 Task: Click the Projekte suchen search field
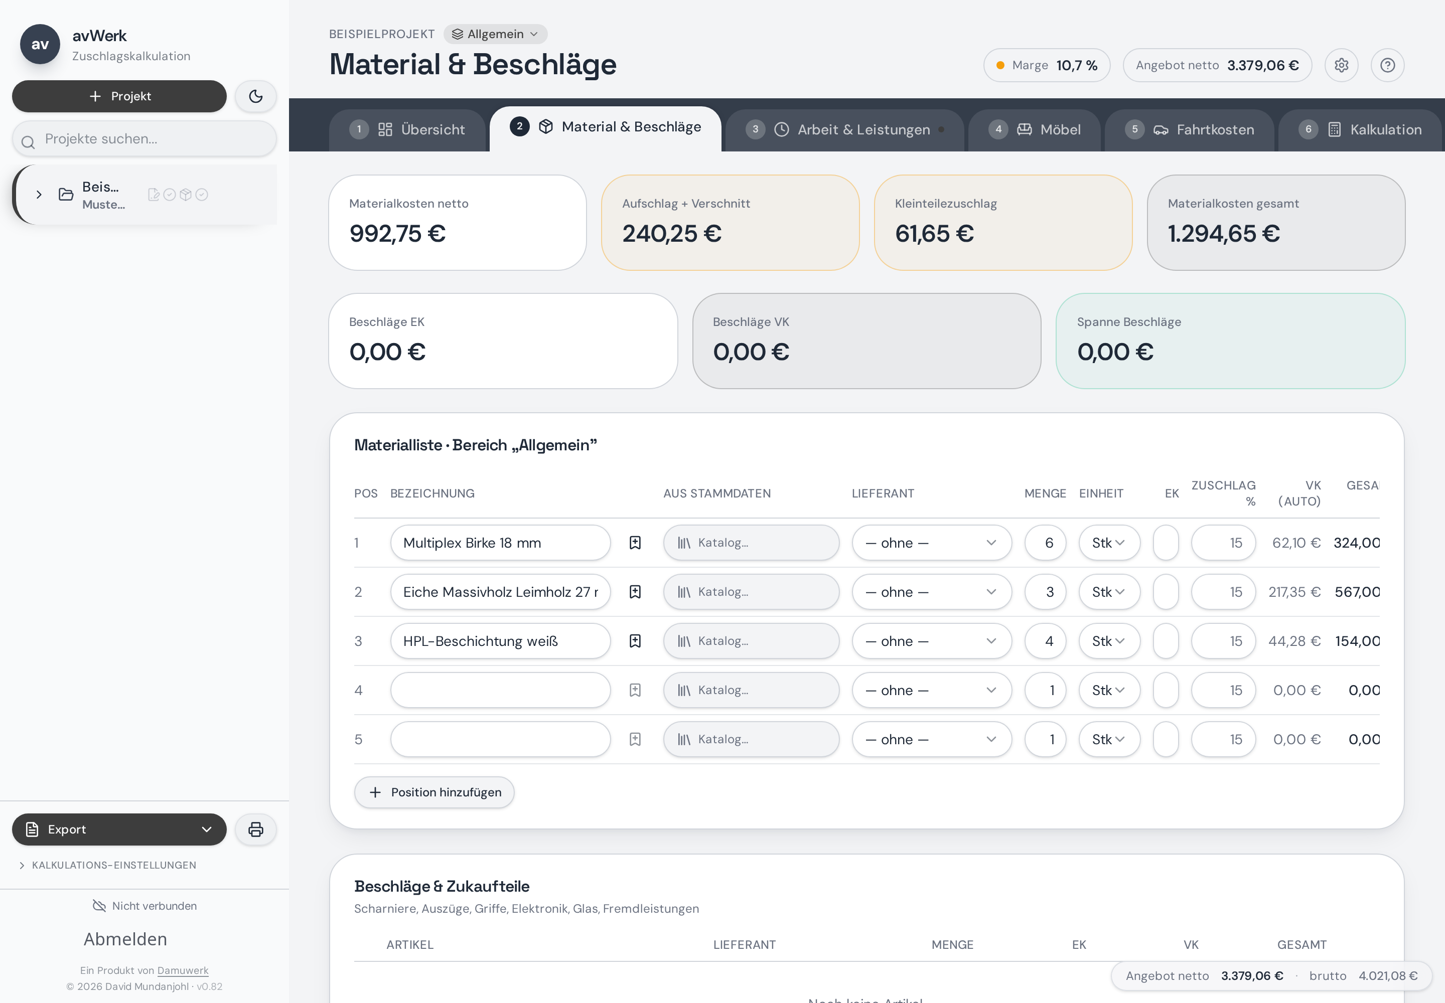(144, 138)
